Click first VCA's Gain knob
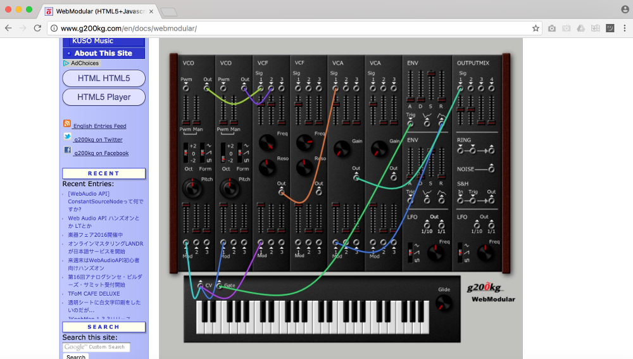The width and height of the screenshot is (633, 359). tap(342, 149)
